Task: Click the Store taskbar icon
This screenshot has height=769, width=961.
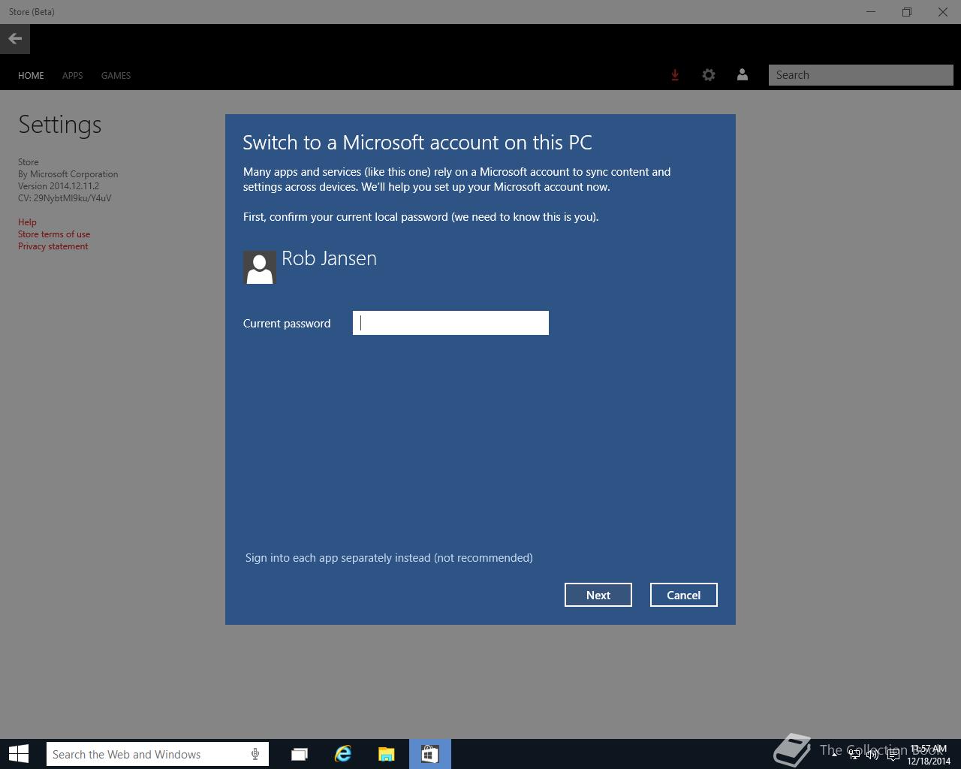Action: [429, 754]
